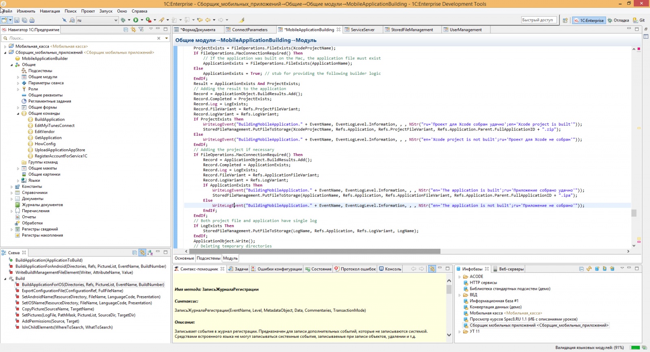Click the Константы tree icon
The height and width of the screenshot is (352, 650).
17,187
